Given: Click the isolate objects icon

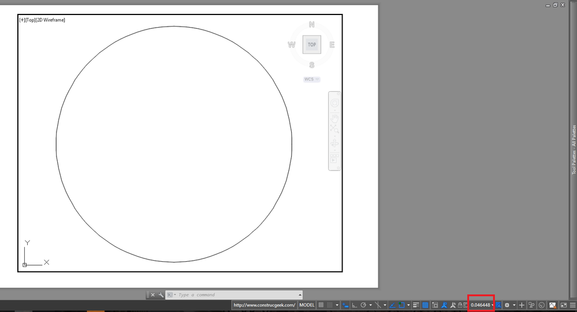Looking at the screenshot, I should click(531, 305).
